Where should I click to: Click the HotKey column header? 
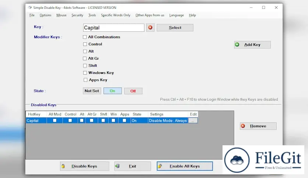pos(36,114)
